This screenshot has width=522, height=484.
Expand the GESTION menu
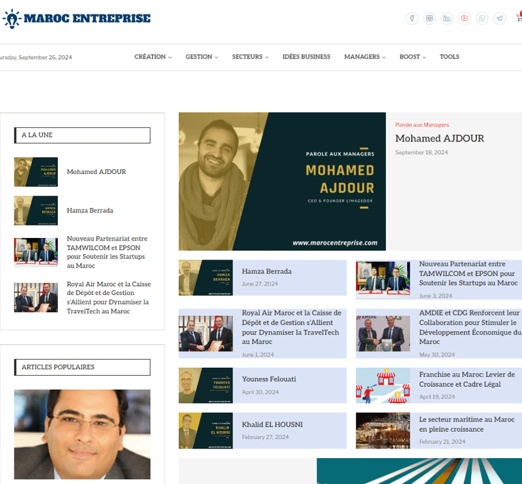pos(202,57)
